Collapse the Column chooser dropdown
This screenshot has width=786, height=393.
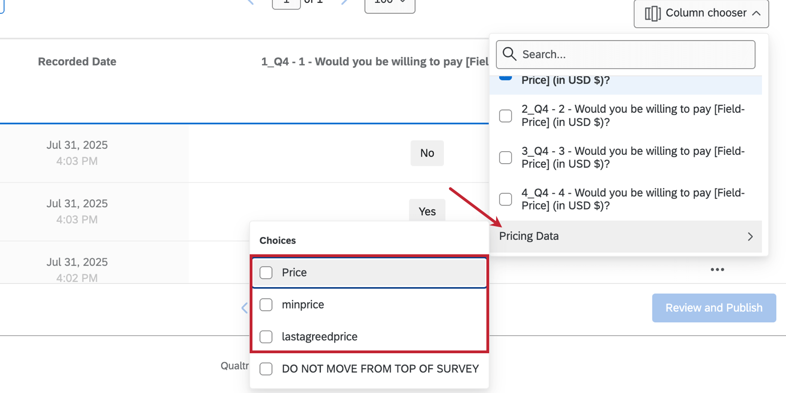click(756, 13)
